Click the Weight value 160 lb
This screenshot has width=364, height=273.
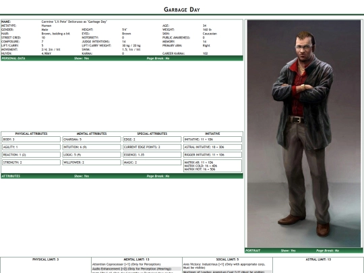207,30
